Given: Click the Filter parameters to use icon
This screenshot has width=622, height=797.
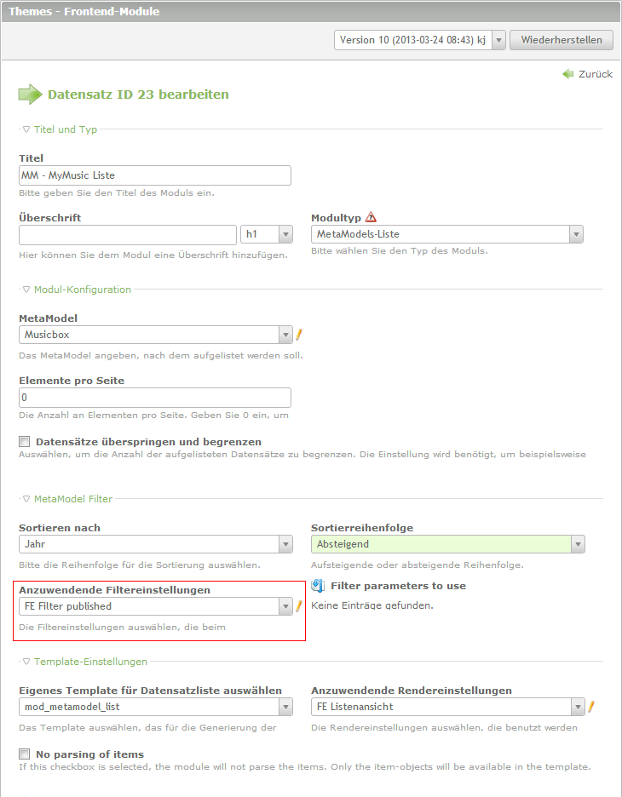Looking at the screenshot, I should point(319,586).
